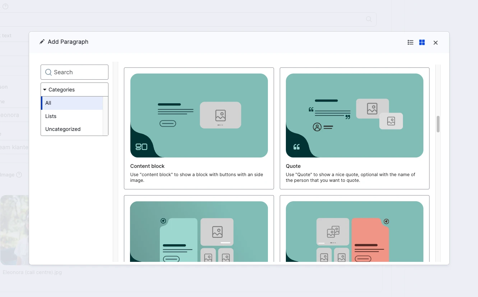The height and width of the screenshot is (297, 478).
Task: Click the quotation mark icon in Quote card corner
Action: tap(297, 147)
